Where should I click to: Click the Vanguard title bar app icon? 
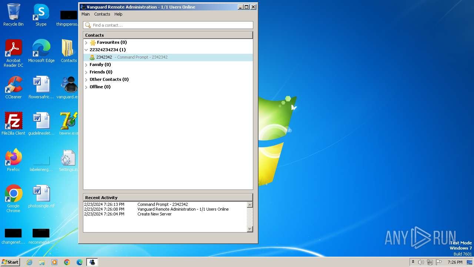coord(83,7)
